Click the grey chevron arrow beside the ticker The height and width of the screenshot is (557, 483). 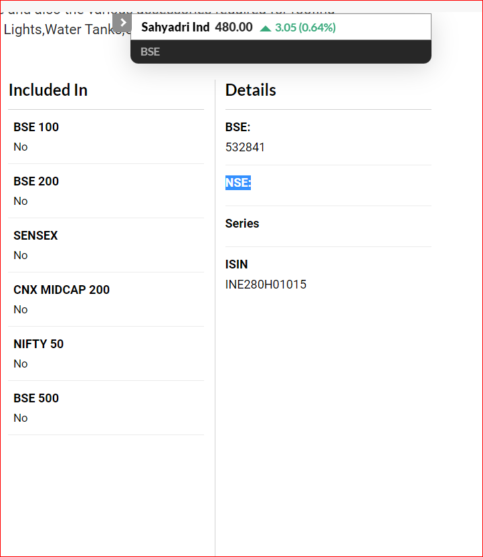click(x=122, y=23)
